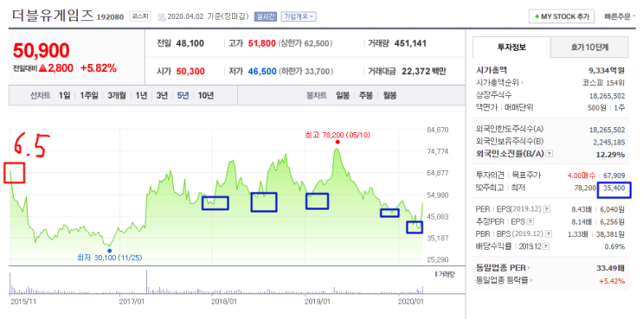The width and height of the screenshot is (643, 319).
Task: Click the 저가 value 46,500
Action: coord(262,72)
